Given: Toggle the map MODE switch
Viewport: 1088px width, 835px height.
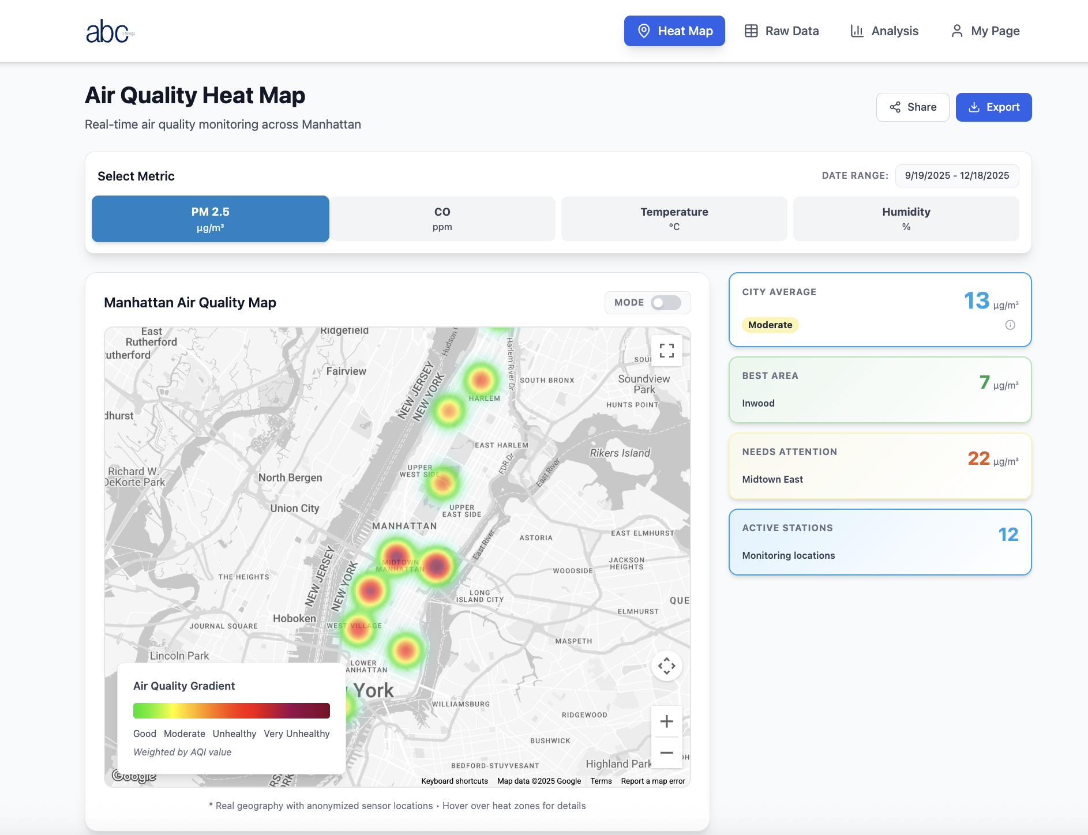Looking at the screenshot, I should [x=665, y=303].
